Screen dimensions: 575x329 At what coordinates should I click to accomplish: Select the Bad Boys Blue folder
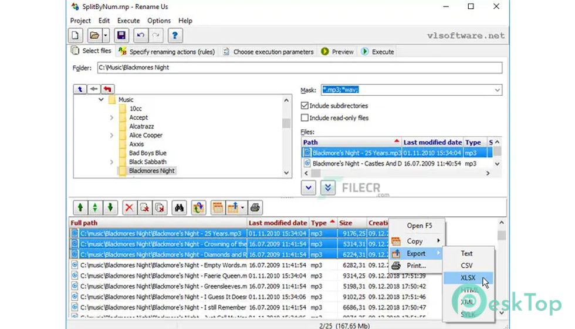click(148, 153)
